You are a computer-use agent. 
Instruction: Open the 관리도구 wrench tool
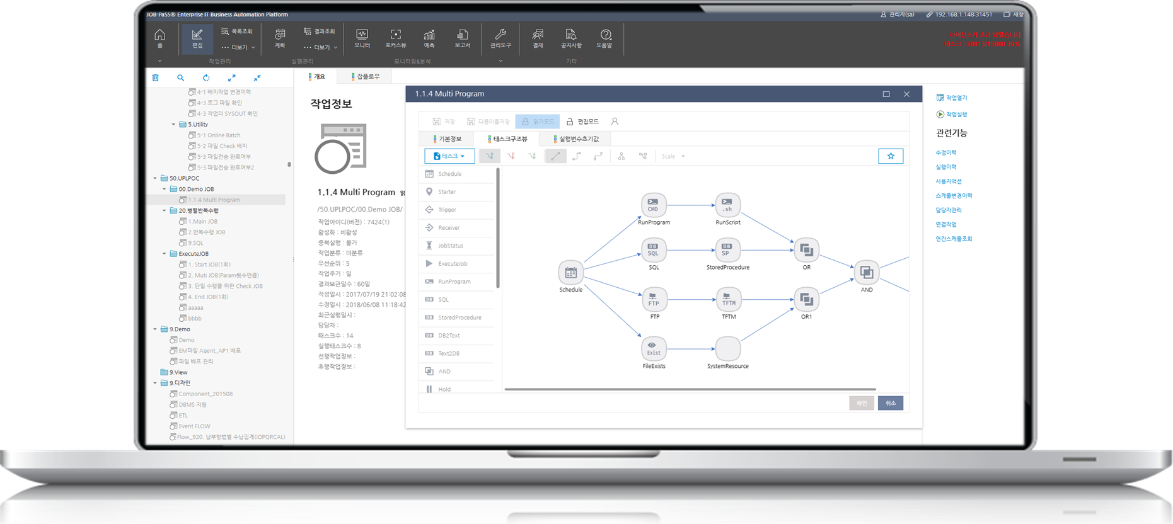(500, 38)
